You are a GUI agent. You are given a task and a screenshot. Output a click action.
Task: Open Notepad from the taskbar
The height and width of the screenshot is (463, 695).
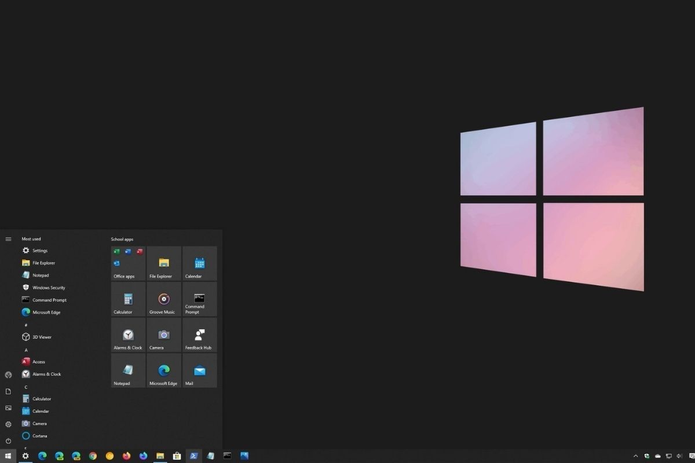coord(210,456)
